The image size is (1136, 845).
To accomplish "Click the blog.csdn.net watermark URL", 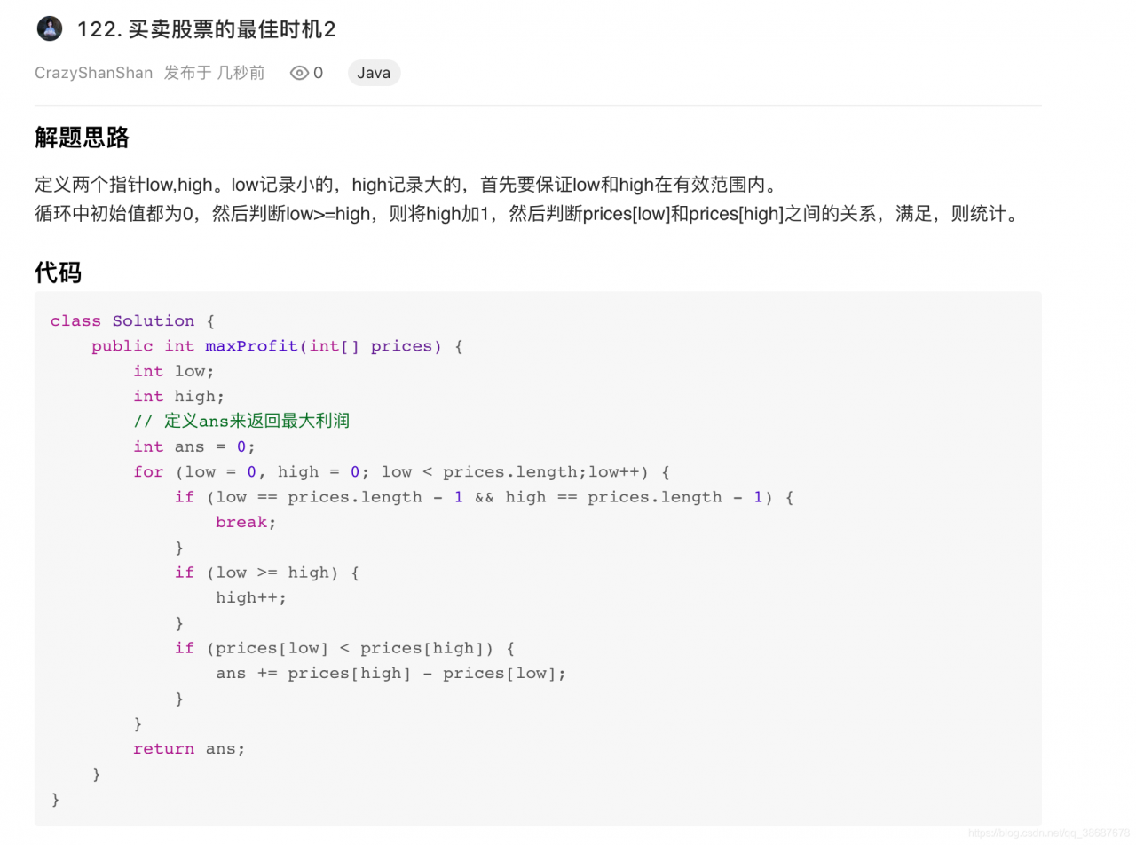I will [x=1050, y=833].
